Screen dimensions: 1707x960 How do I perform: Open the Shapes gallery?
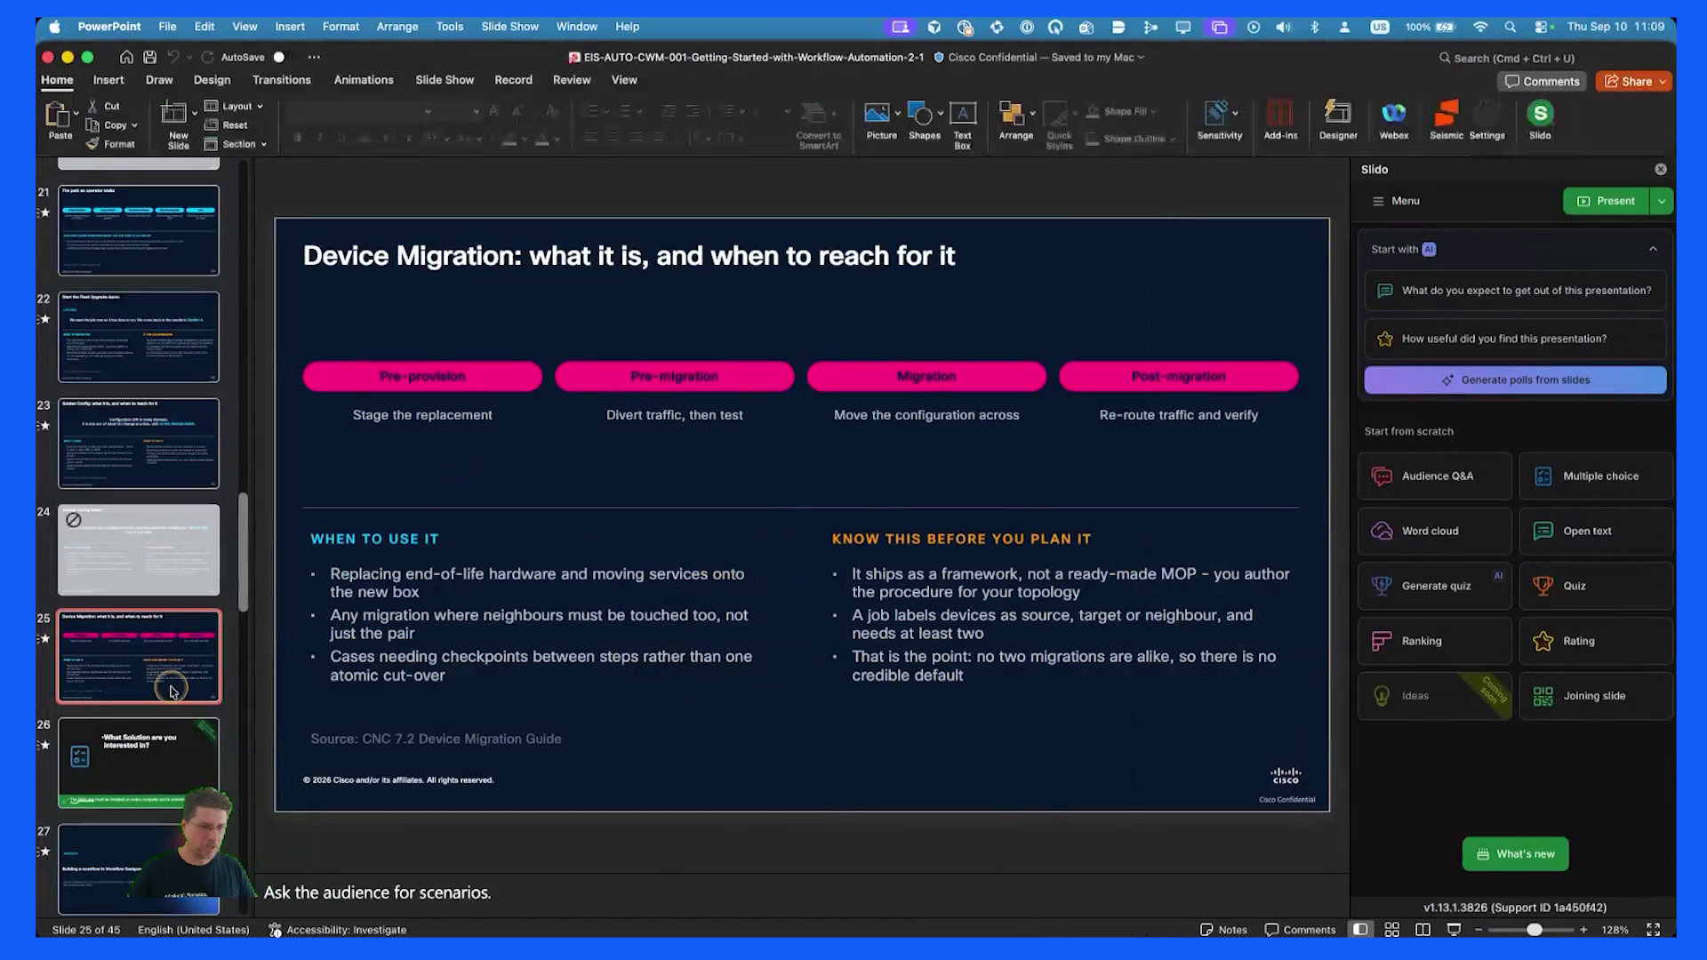coord(924,120)
